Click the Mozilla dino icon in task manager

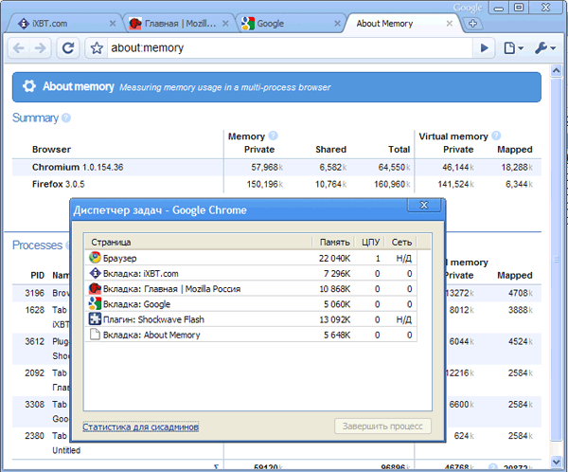[95, 288]
